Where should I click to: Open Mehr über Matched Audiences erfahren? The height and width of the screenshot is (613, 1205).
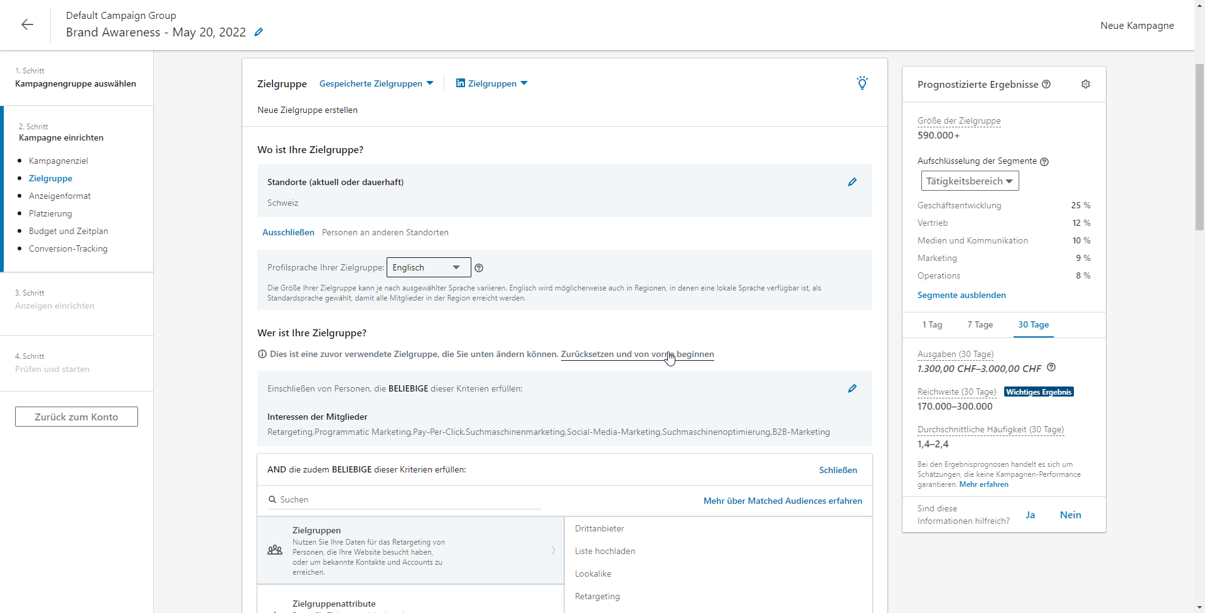pos(783,501)
